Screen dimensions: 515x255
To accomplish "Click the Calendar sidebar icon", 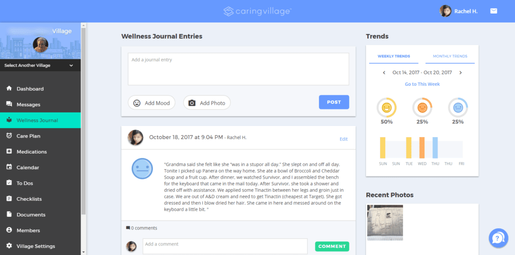I will coord(9,167).
